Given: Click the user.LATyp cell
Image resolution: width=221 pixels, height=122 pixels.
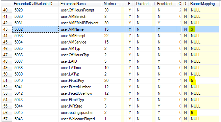Looking at the screenshot, I should tap(80, 74).
